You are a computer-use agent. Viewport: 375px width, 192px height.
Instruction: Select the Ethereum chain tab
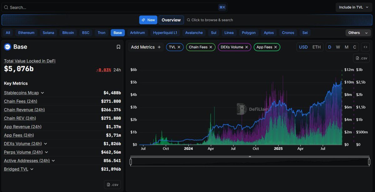click(26, 33)
